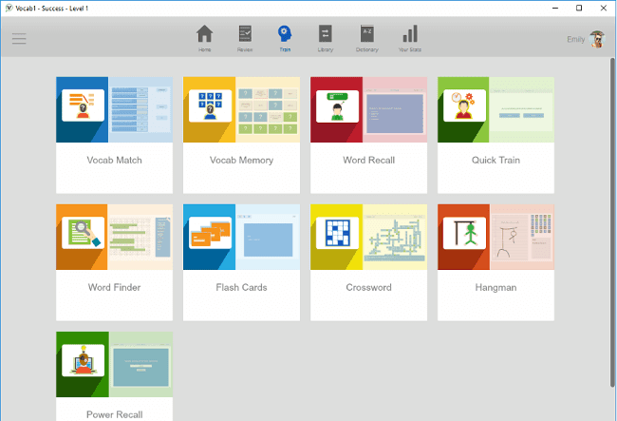Maximize the Vocab1 window
Image resolution: width=617 pixels, height=421 pixels.
click(x=579, y=8)
